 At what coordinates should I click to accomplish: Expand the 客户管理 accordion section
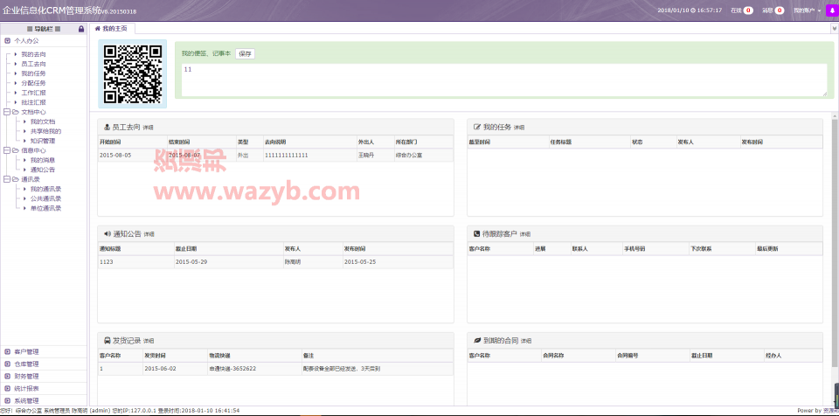coord(44,351)
